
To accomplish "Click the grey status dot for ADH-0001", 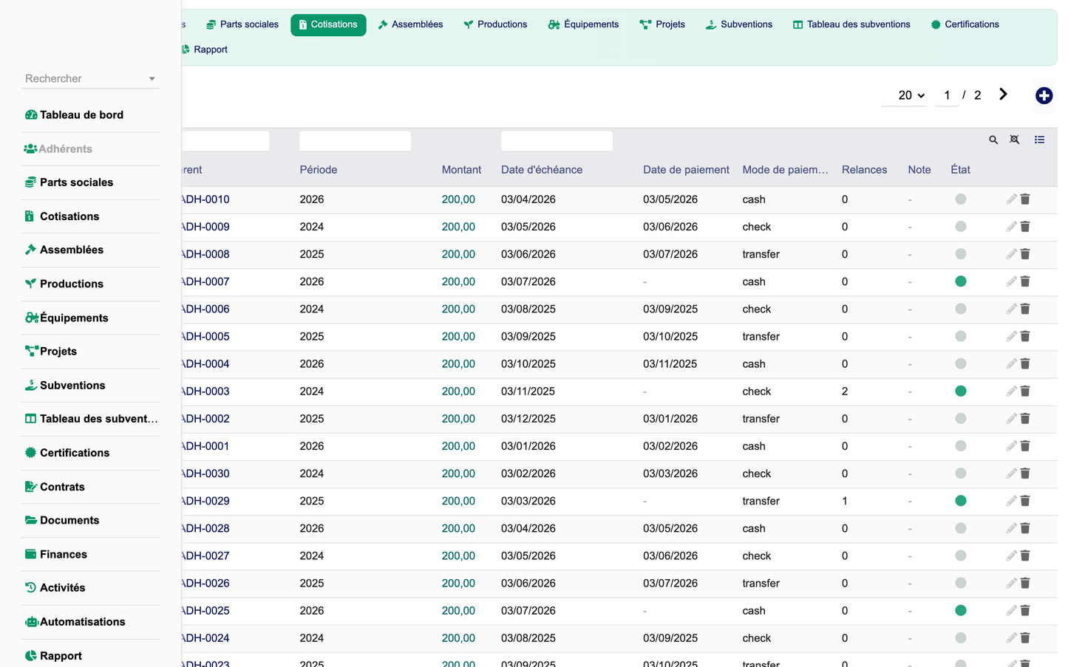I will pyautogui.click(x=961, y=446).
